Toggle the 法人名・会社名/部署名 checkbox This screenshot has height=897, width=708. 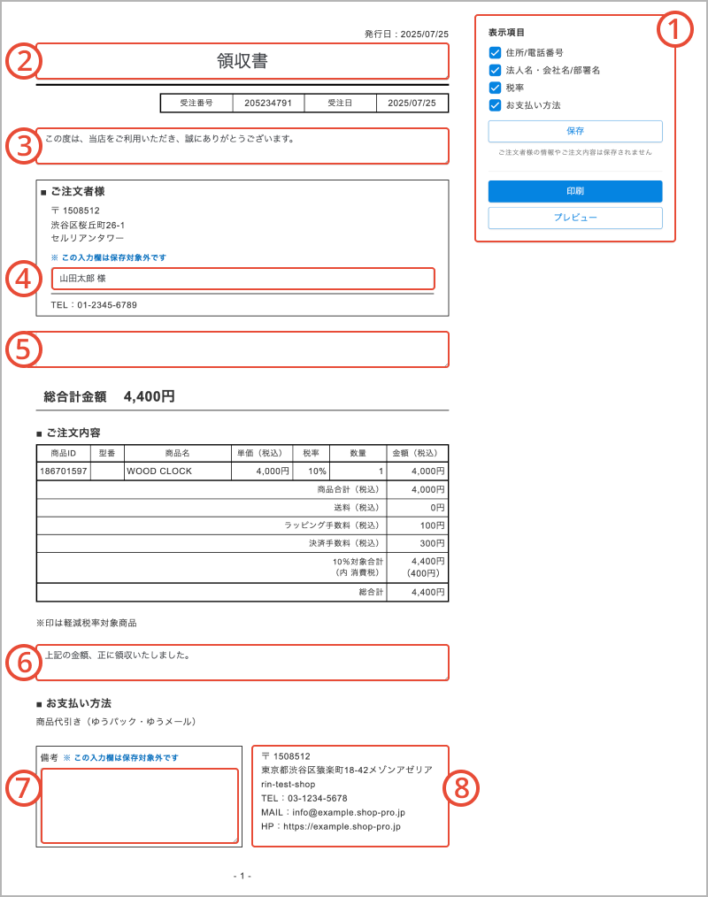496,70
